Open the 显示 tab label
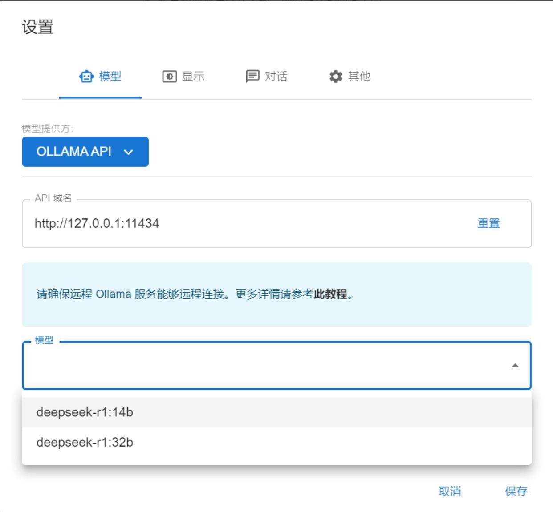Viewport: 553px width, 512px height. point(193,77)
